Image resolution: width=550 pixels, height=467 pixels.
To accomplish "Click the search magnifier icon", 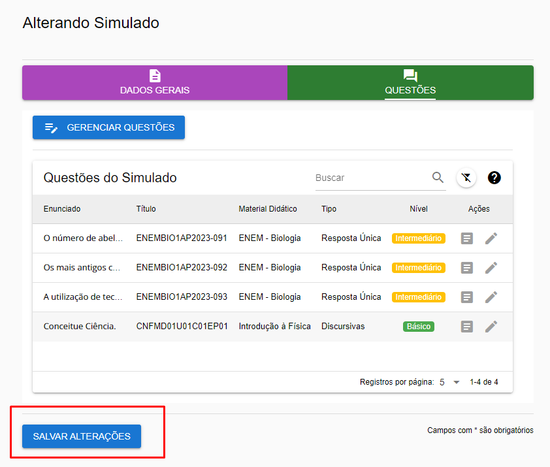I will click(438, 178).
